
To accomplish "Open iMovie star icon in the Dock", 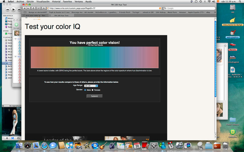I will point(87,146).
